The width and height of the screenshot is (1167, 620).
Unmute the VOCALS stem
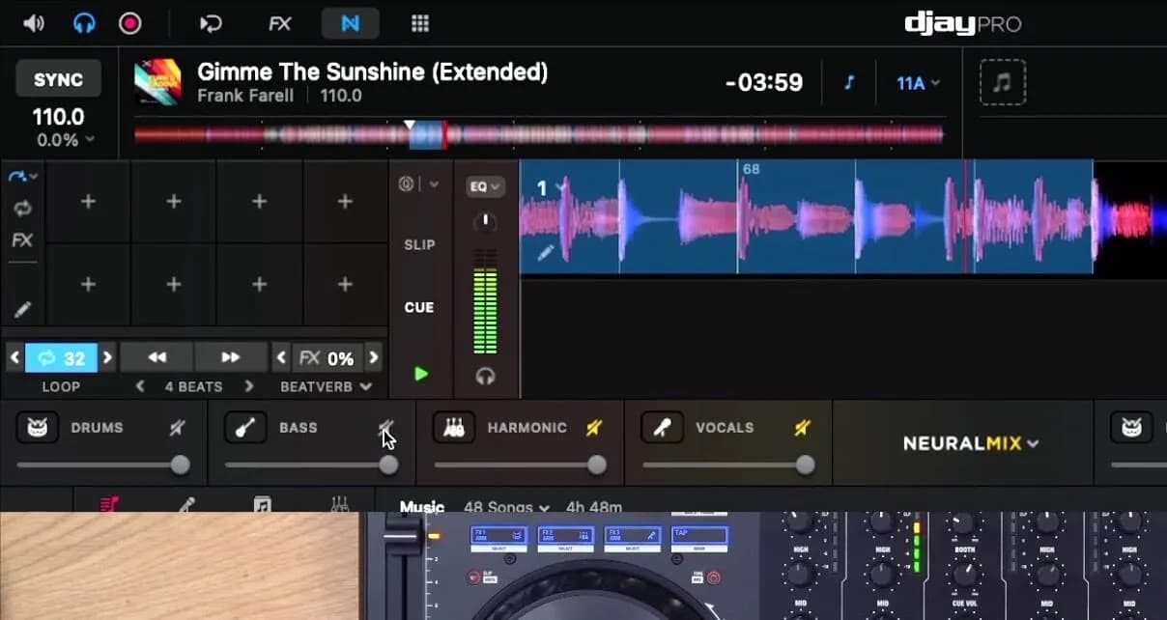pos(802,428)
